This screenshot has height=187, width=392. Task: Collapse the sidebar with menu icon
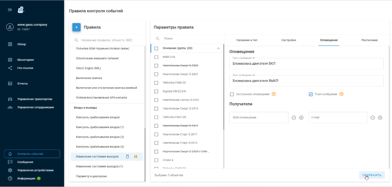click(10, 10)
